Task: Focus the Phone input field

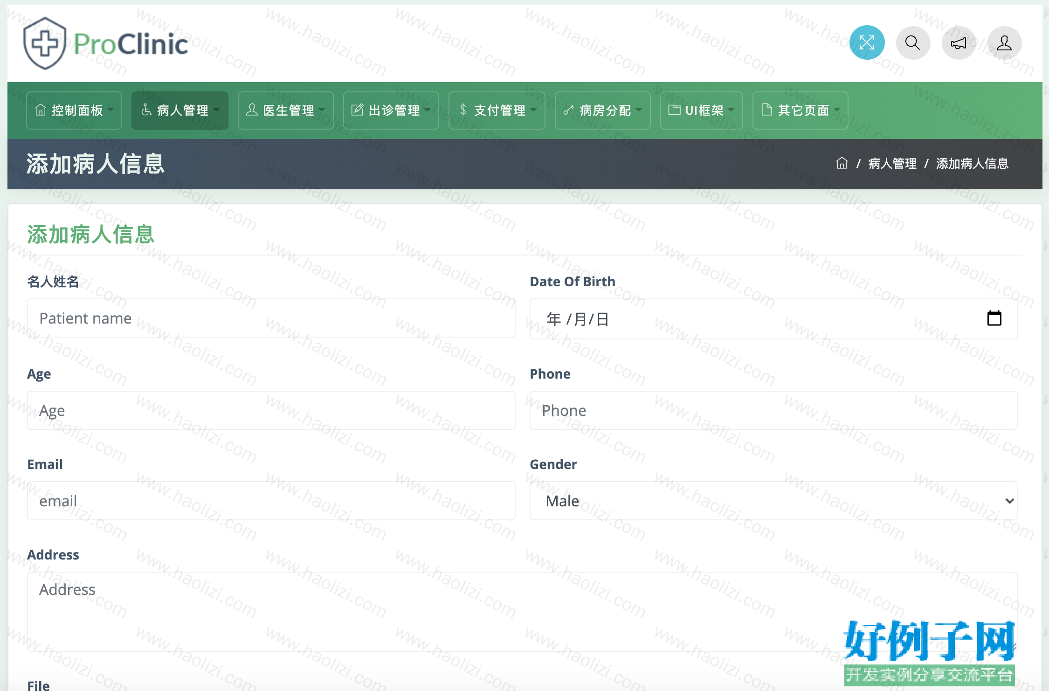Action: pyautogui.click(x=773, y=410)
